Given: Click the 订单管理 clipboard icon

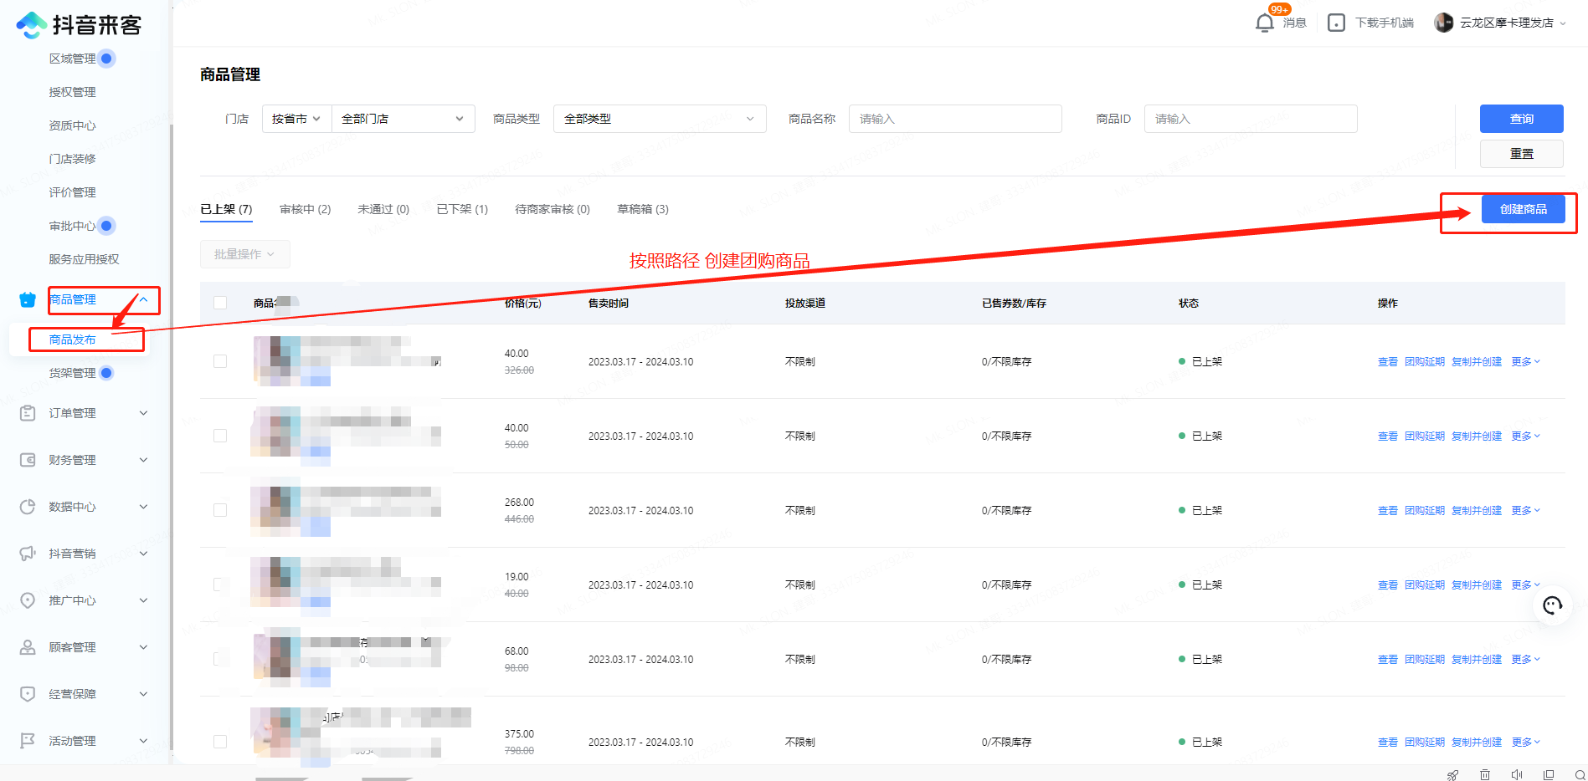Looking at the screenshot, I should pos(28,413).
